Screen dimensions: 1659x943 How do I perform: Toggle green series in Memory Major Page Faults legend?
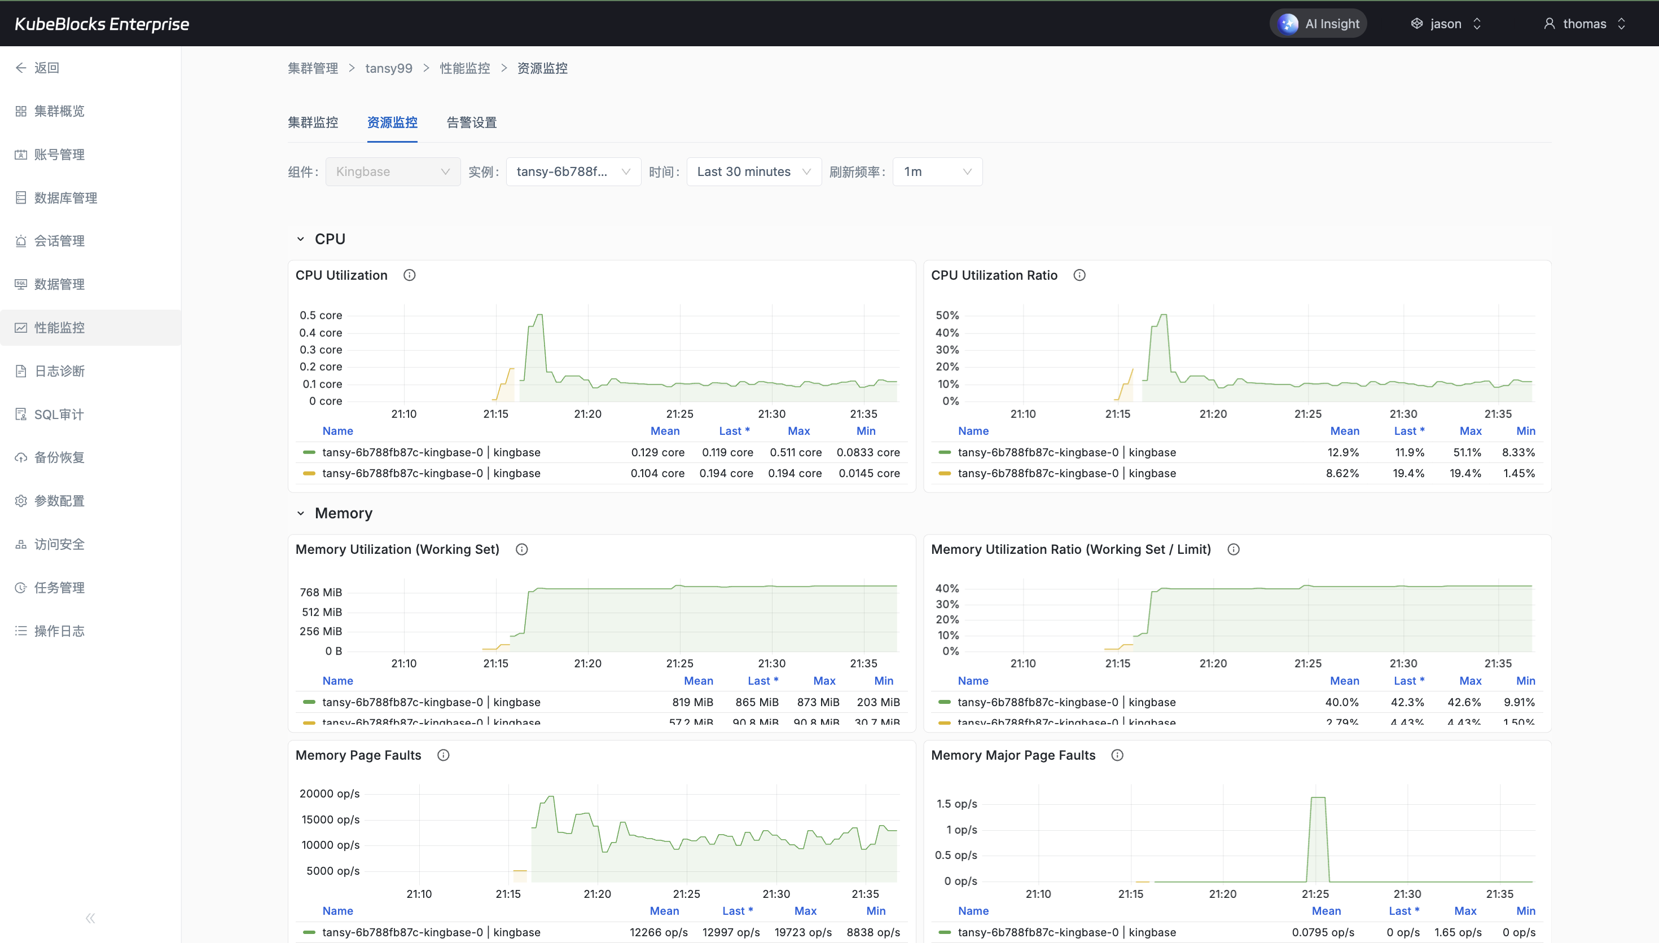pyautogui.click(x=1066, y=932)
